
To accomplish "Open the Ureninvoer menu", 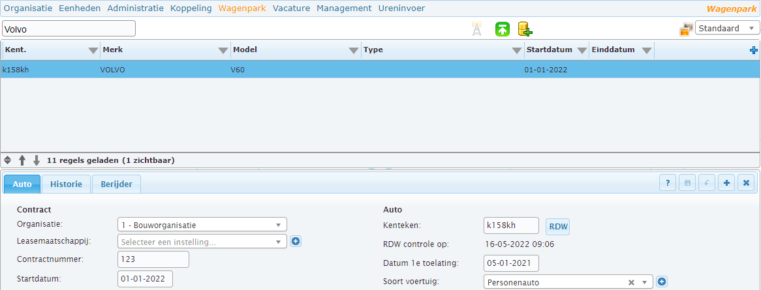I will [x=402, y=8].
